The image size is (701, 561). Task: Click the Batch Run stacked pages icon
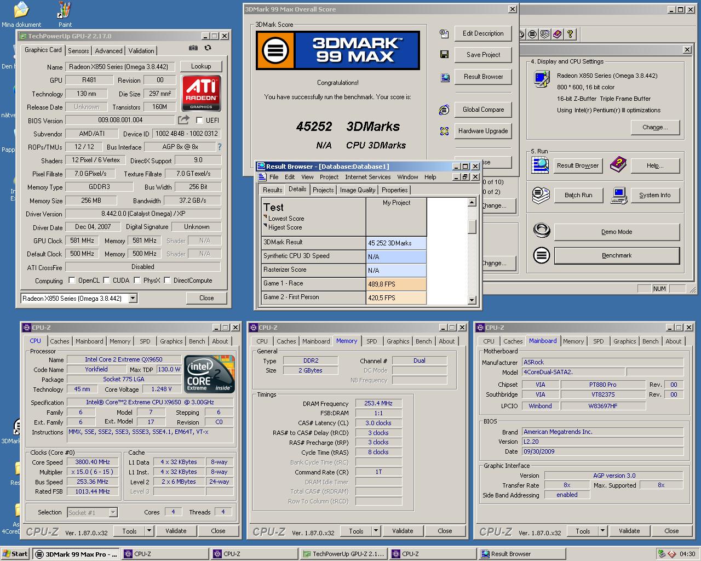pos(541,195)
